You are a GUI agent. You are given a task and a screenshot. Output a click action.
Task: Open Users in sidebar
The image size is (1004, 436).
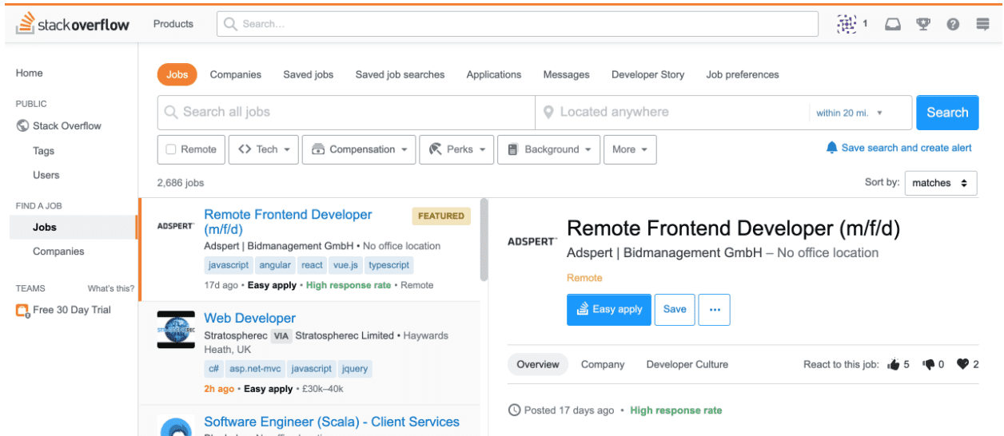pos(46,175)
